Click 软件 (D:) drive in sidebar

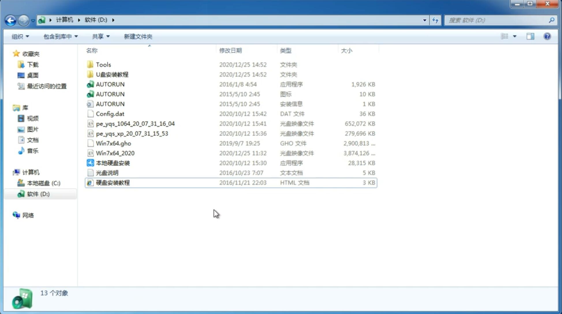[x=38, y=194]
